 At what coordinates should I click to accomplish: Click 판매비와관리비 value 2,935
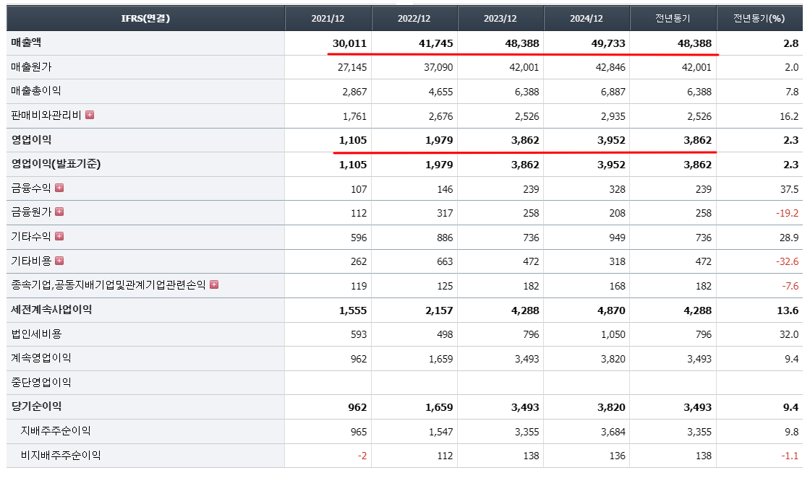pyautogui.click(x=614, y=116)
